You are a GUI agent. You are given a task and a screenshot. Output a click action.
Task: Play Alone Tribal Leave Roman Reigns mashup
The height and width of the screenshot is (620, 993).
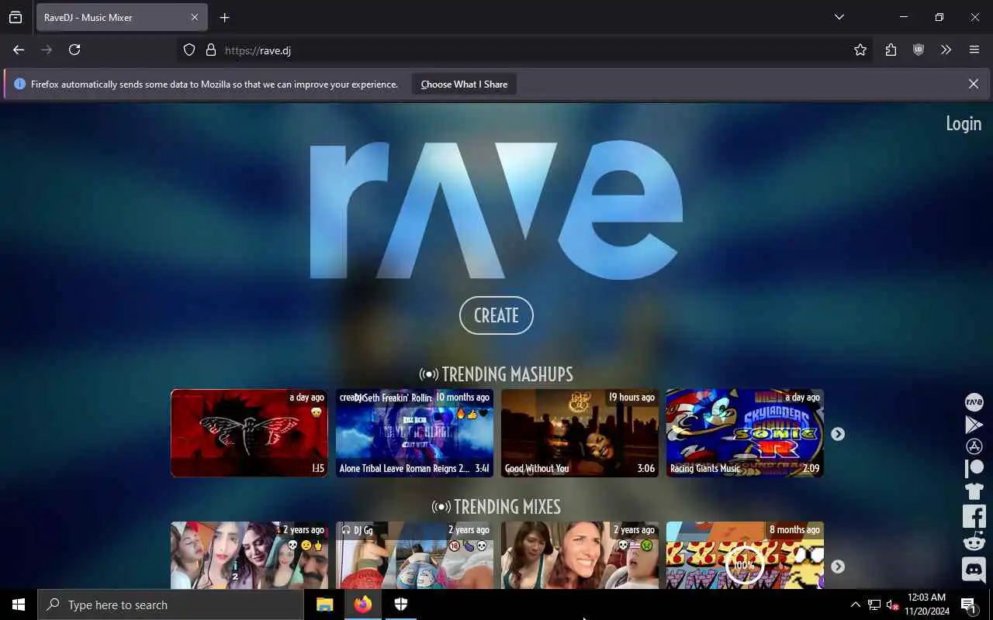pyautogui.click(x=414, y=432)
